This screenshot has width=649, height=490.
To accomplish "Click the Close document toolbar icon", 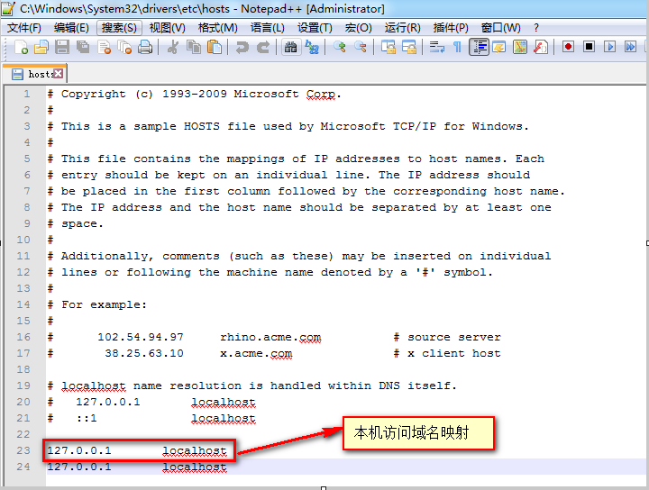I will [x=104, y=47].
